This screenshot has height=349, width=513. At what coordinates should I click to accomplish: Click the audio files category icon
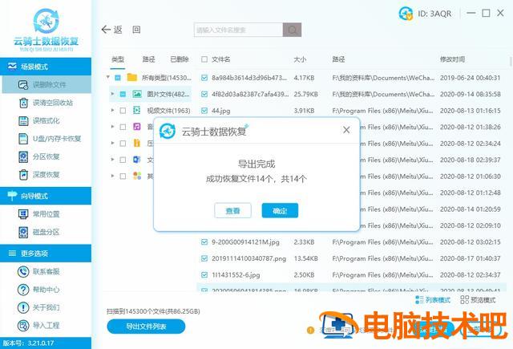[137, 127]
